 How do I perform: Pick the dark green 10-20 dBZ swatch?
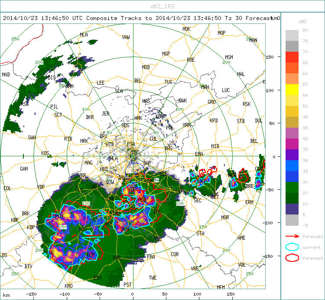292,198
